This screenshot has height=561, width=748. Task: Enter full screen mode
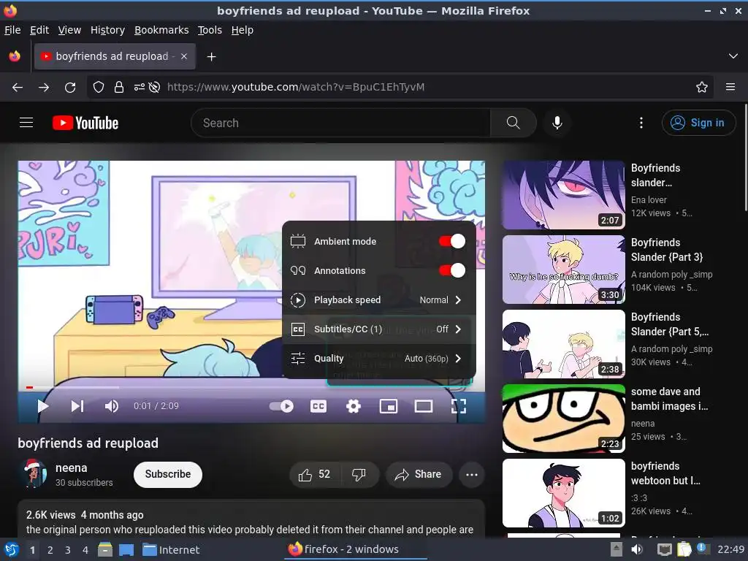(x=459, y=406)
